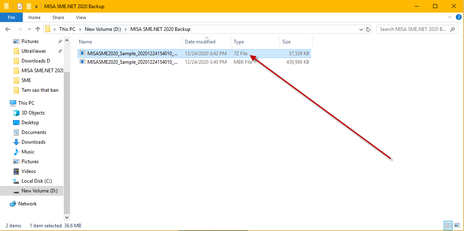Image resolution: width=464 pixels, height=231 pixels.
Task: Click the search magnifier icon
Action: click(x=452, y=29)
